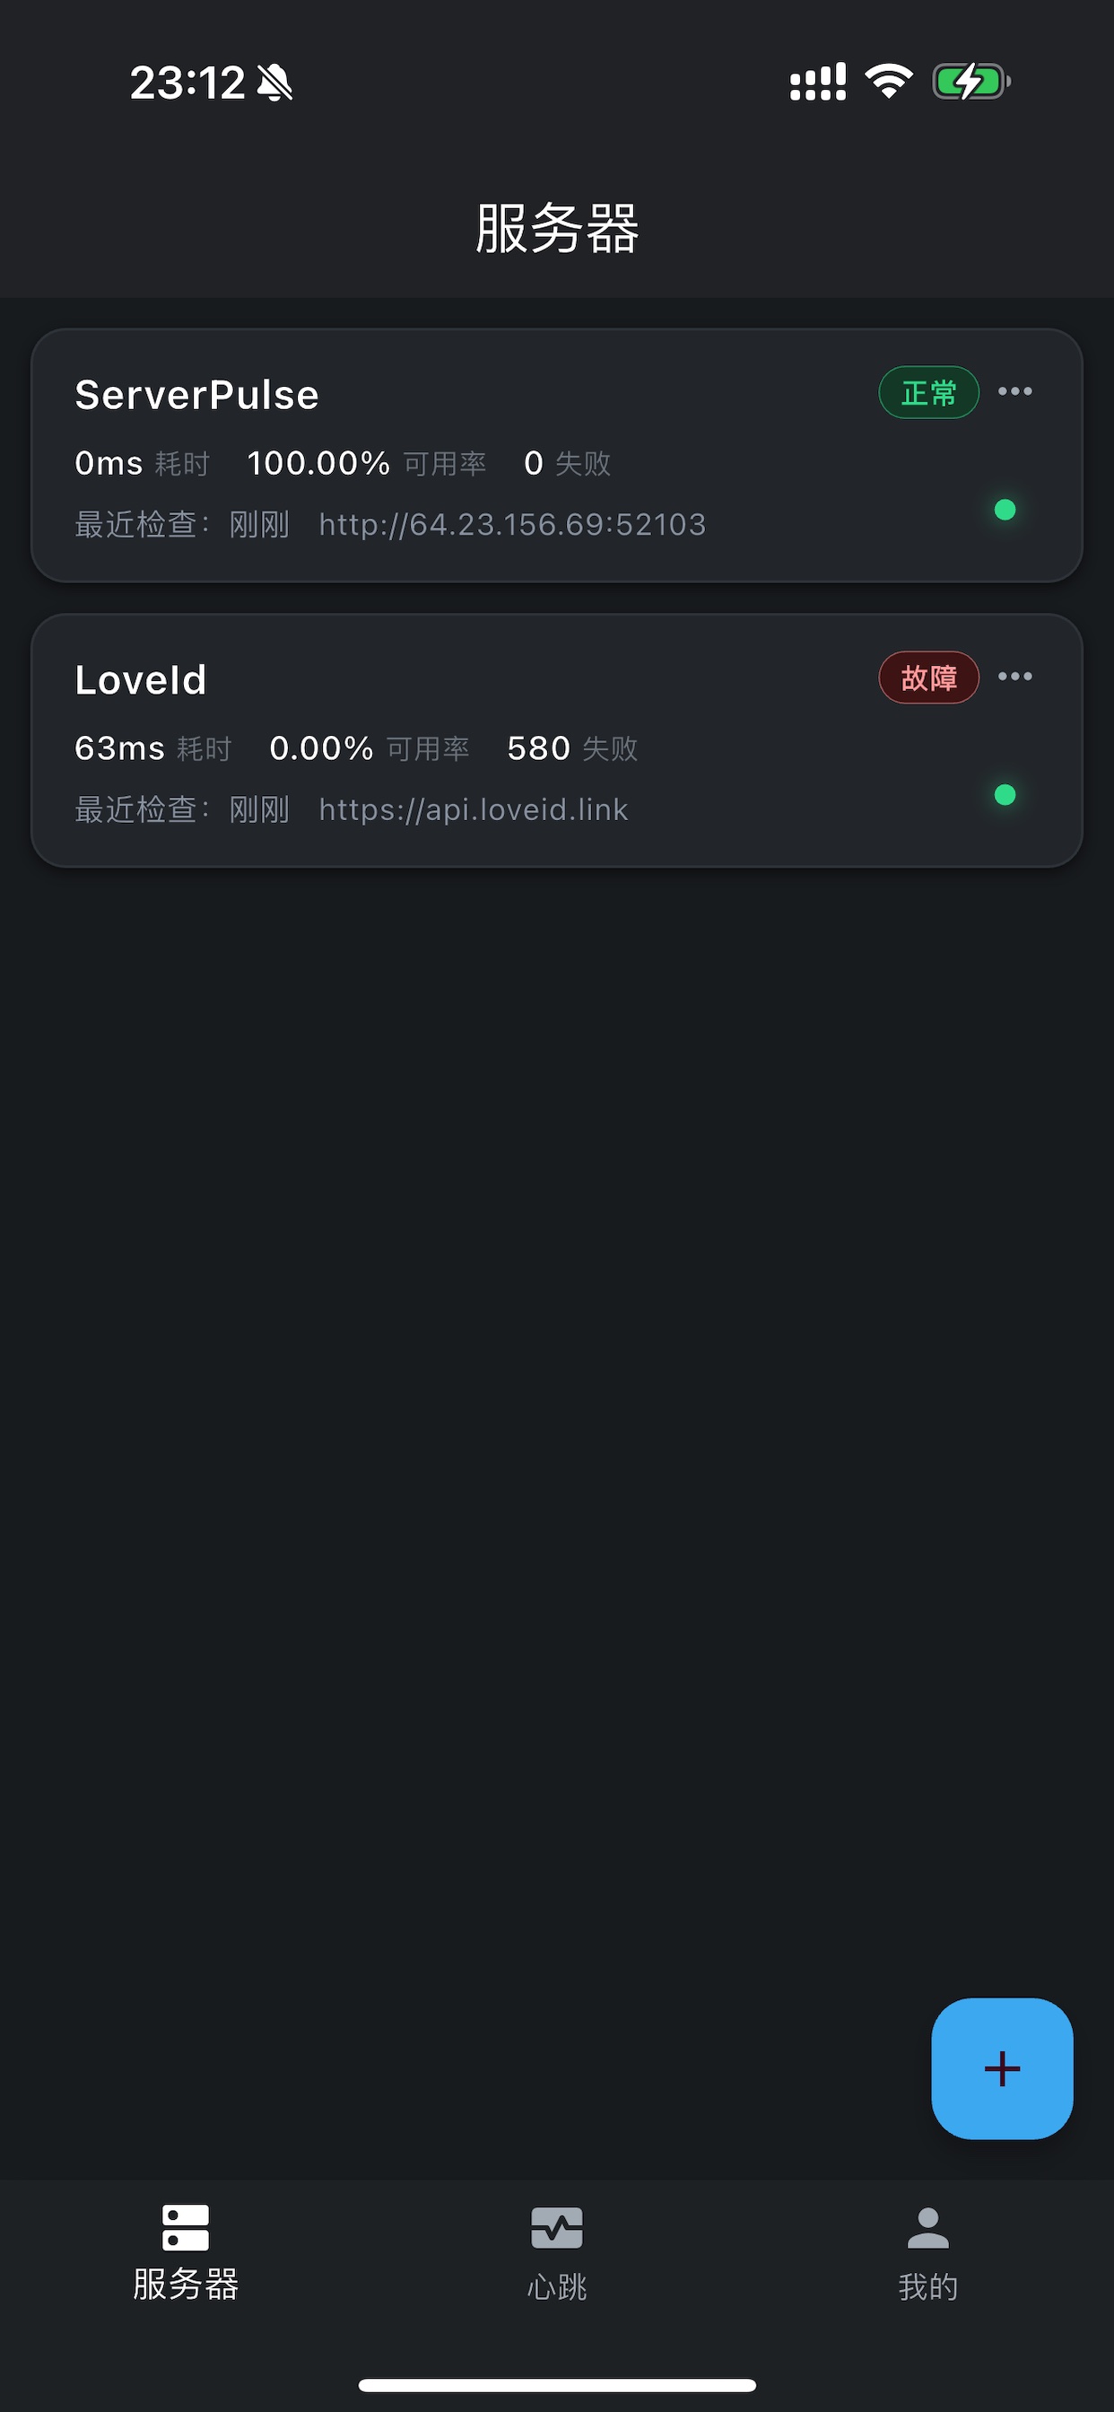Click the LoveId green status dot
1114x2412 pixels.
[1005, 795]
